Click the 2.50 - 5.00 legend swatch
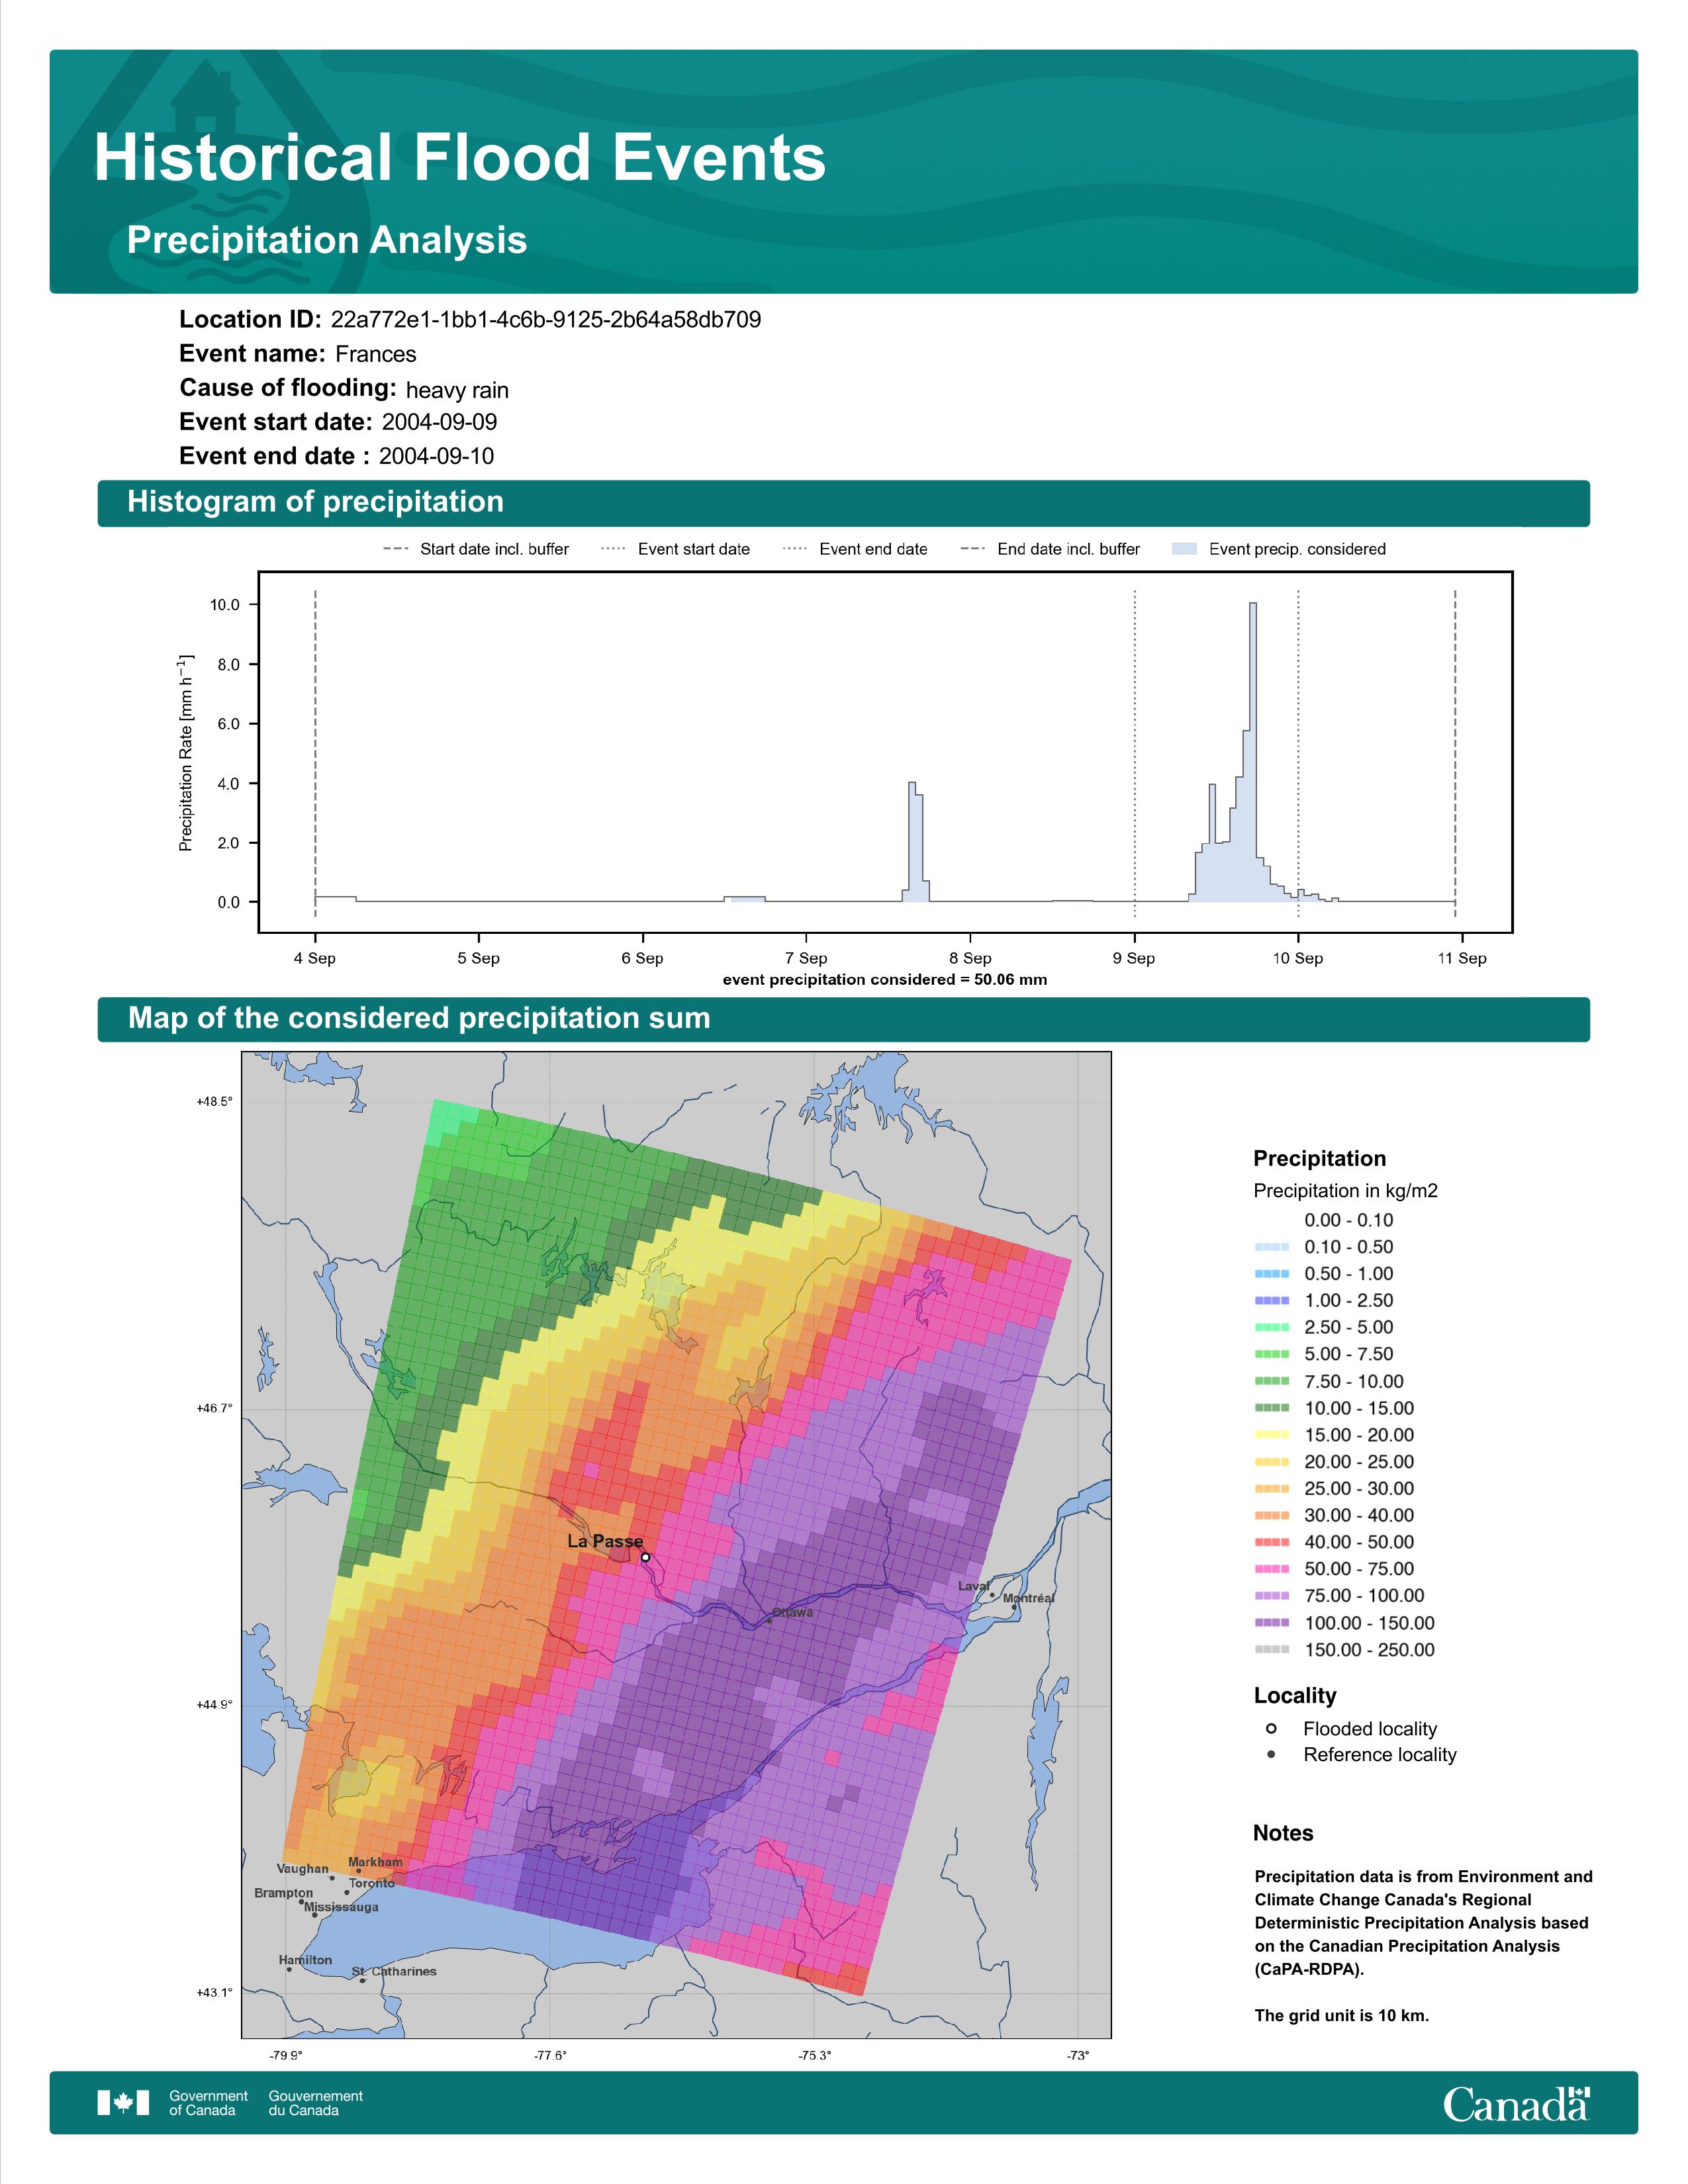 point(1271,1327)
